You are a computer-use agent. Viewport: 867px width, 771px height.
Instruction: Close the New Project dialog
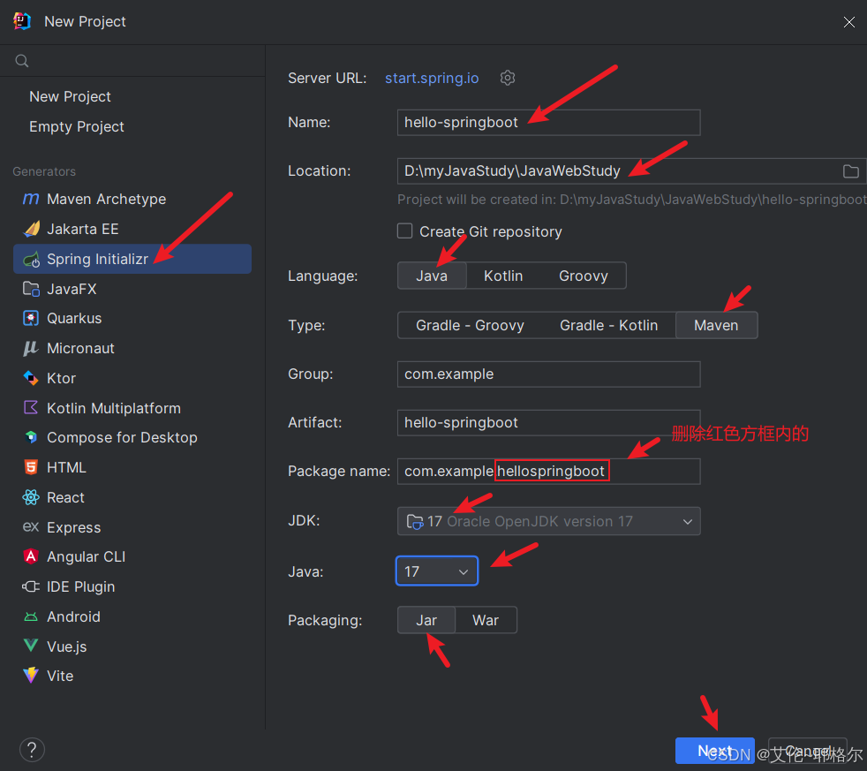tap(848, 22)
